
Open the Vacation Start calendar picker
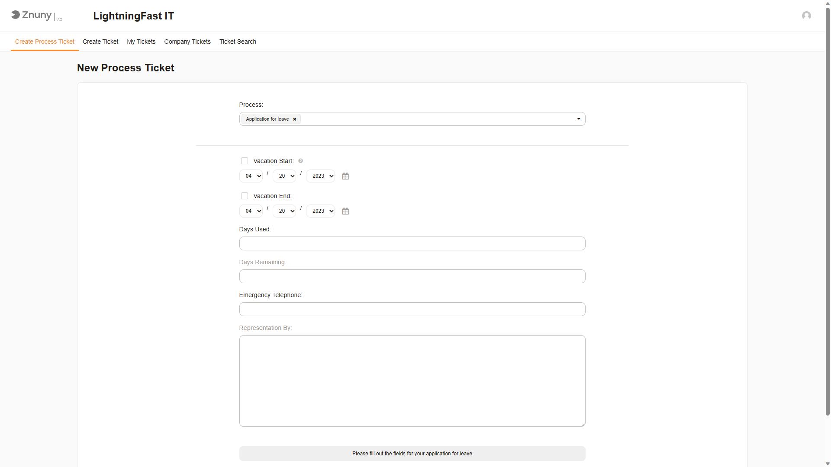(x=345, y=176)
